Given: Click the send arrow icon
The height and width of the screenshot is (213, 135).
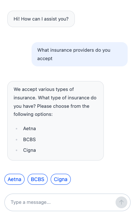Looking at the screenshot, I should (121, 202).
